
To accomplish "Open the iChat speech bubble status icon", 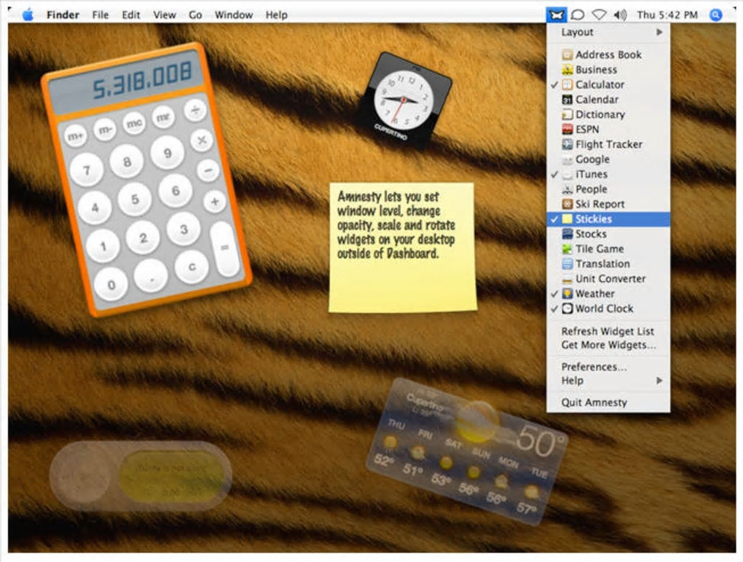I will point(577,15).
